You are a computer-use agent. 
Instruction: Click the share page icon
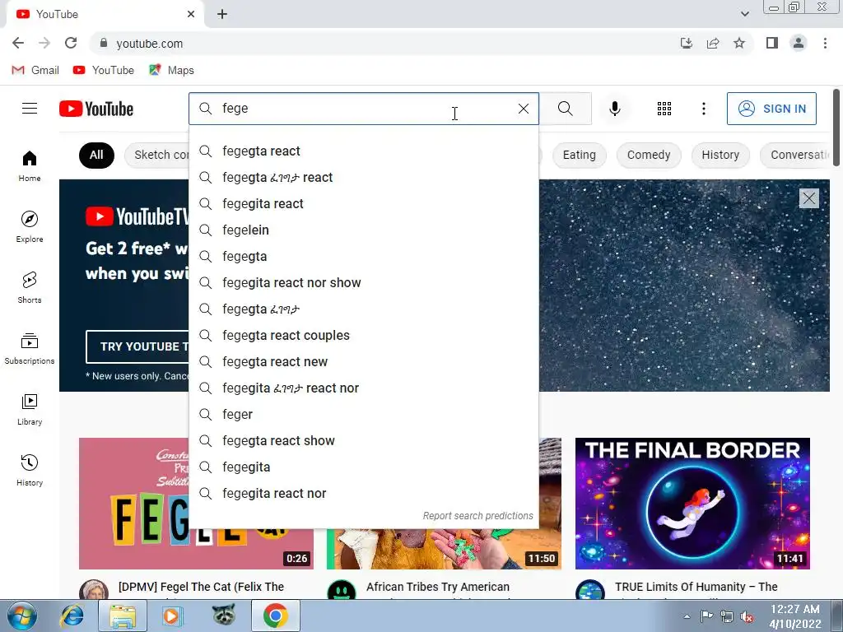[713, 43]
